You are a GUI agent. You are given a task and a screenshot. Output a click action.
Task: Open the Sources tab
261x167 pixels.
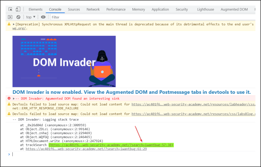point(74,9)
